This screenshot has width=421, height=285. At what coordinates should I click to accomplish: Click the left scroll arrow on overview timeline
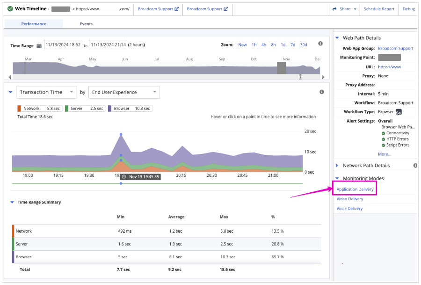pos(10,77)
